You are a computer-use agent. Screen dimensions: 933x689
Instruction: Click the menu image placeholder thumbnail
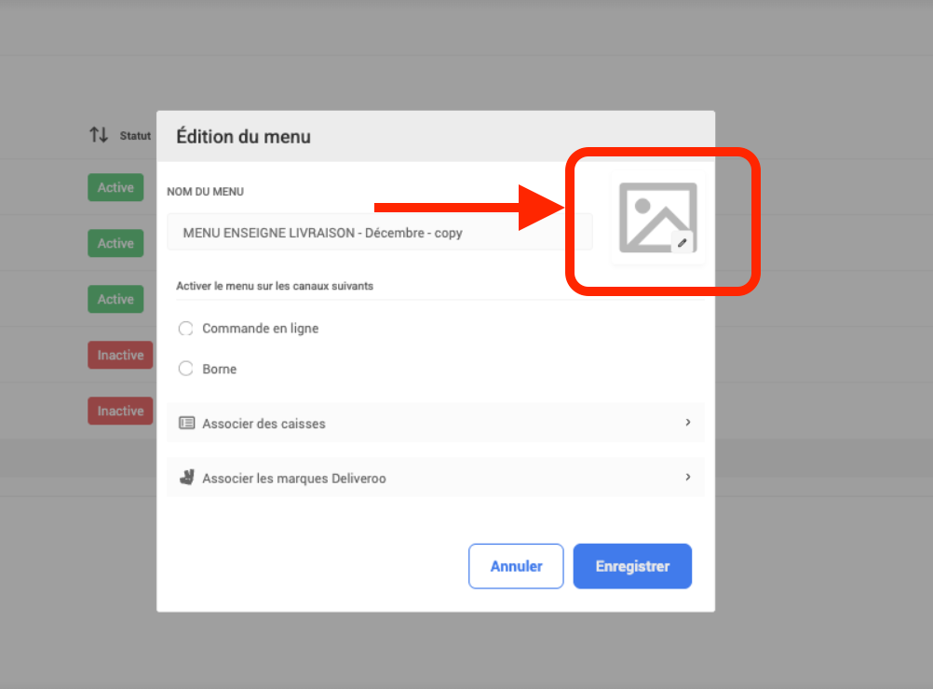tap(656, 216)
